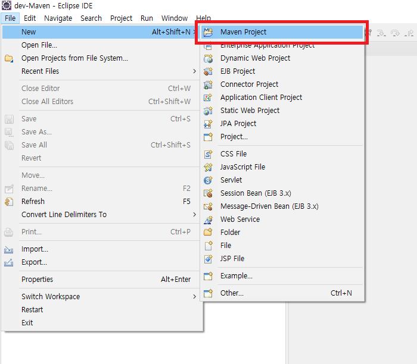This screenshot has height=364, width=417.
Task: Select JPA Project entry
Action: pyautogui.click(x=282, y=124)
